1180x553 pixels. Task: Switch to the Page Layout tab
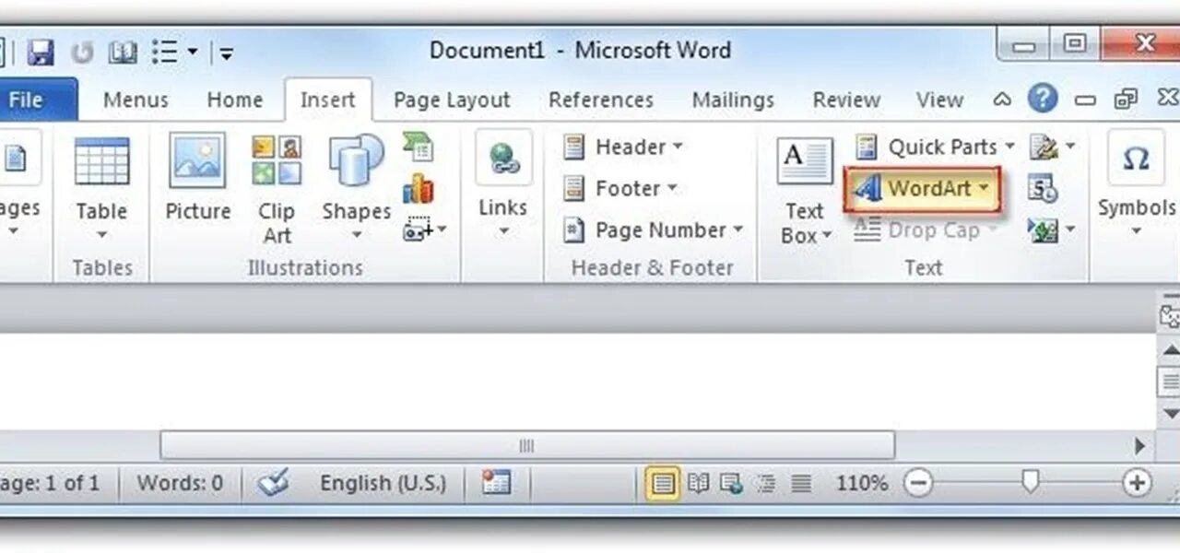point(452,100)
